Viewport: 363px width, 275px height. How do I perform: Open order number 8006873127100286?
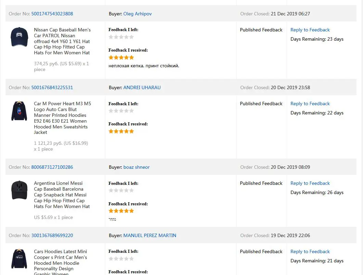[x=52, y=167]
